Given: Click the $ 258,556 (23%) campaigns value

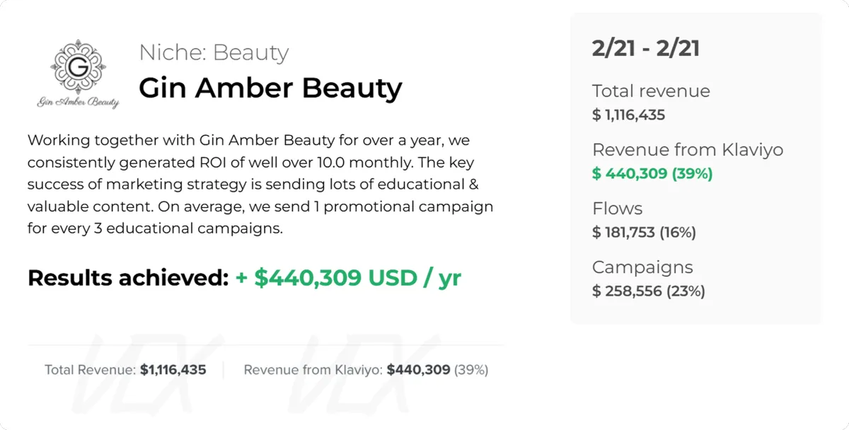Looking at the screenshot, I should point(649,291).
